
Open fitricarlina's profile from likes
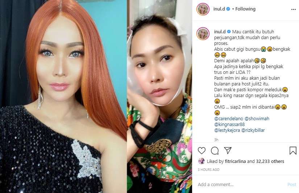pyautogui.click(x=235, y=161)
